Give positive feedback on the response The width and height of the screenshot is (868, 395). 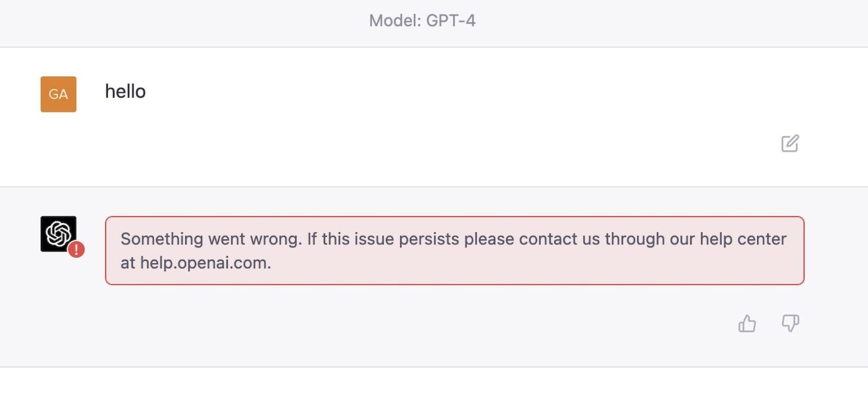point(748,323)
